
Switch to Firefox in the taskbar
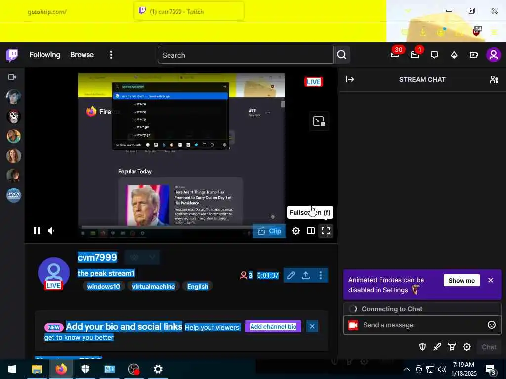(x=61, y=369)
